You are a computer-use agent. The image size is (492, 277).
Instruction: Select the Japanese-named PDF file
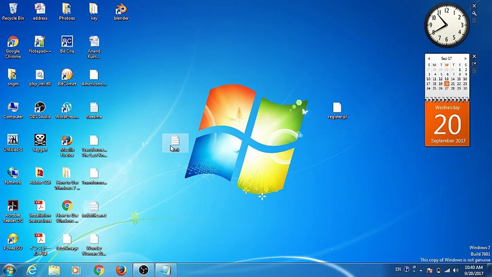tap(40, 244)
